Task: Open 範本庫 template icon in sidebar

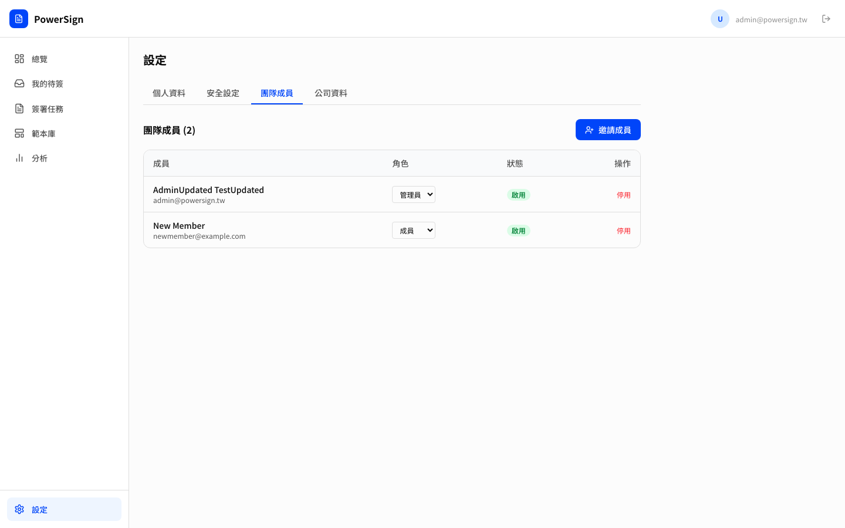Action: coord(19,134)
